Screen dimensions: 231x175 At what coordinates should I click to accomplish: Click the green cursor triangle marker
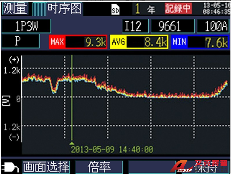(72, 143)
